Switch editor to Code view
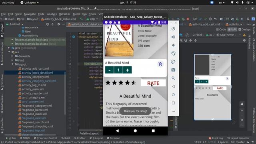The width and height of the screenshot is (256, 144). [x=221, y=29]
